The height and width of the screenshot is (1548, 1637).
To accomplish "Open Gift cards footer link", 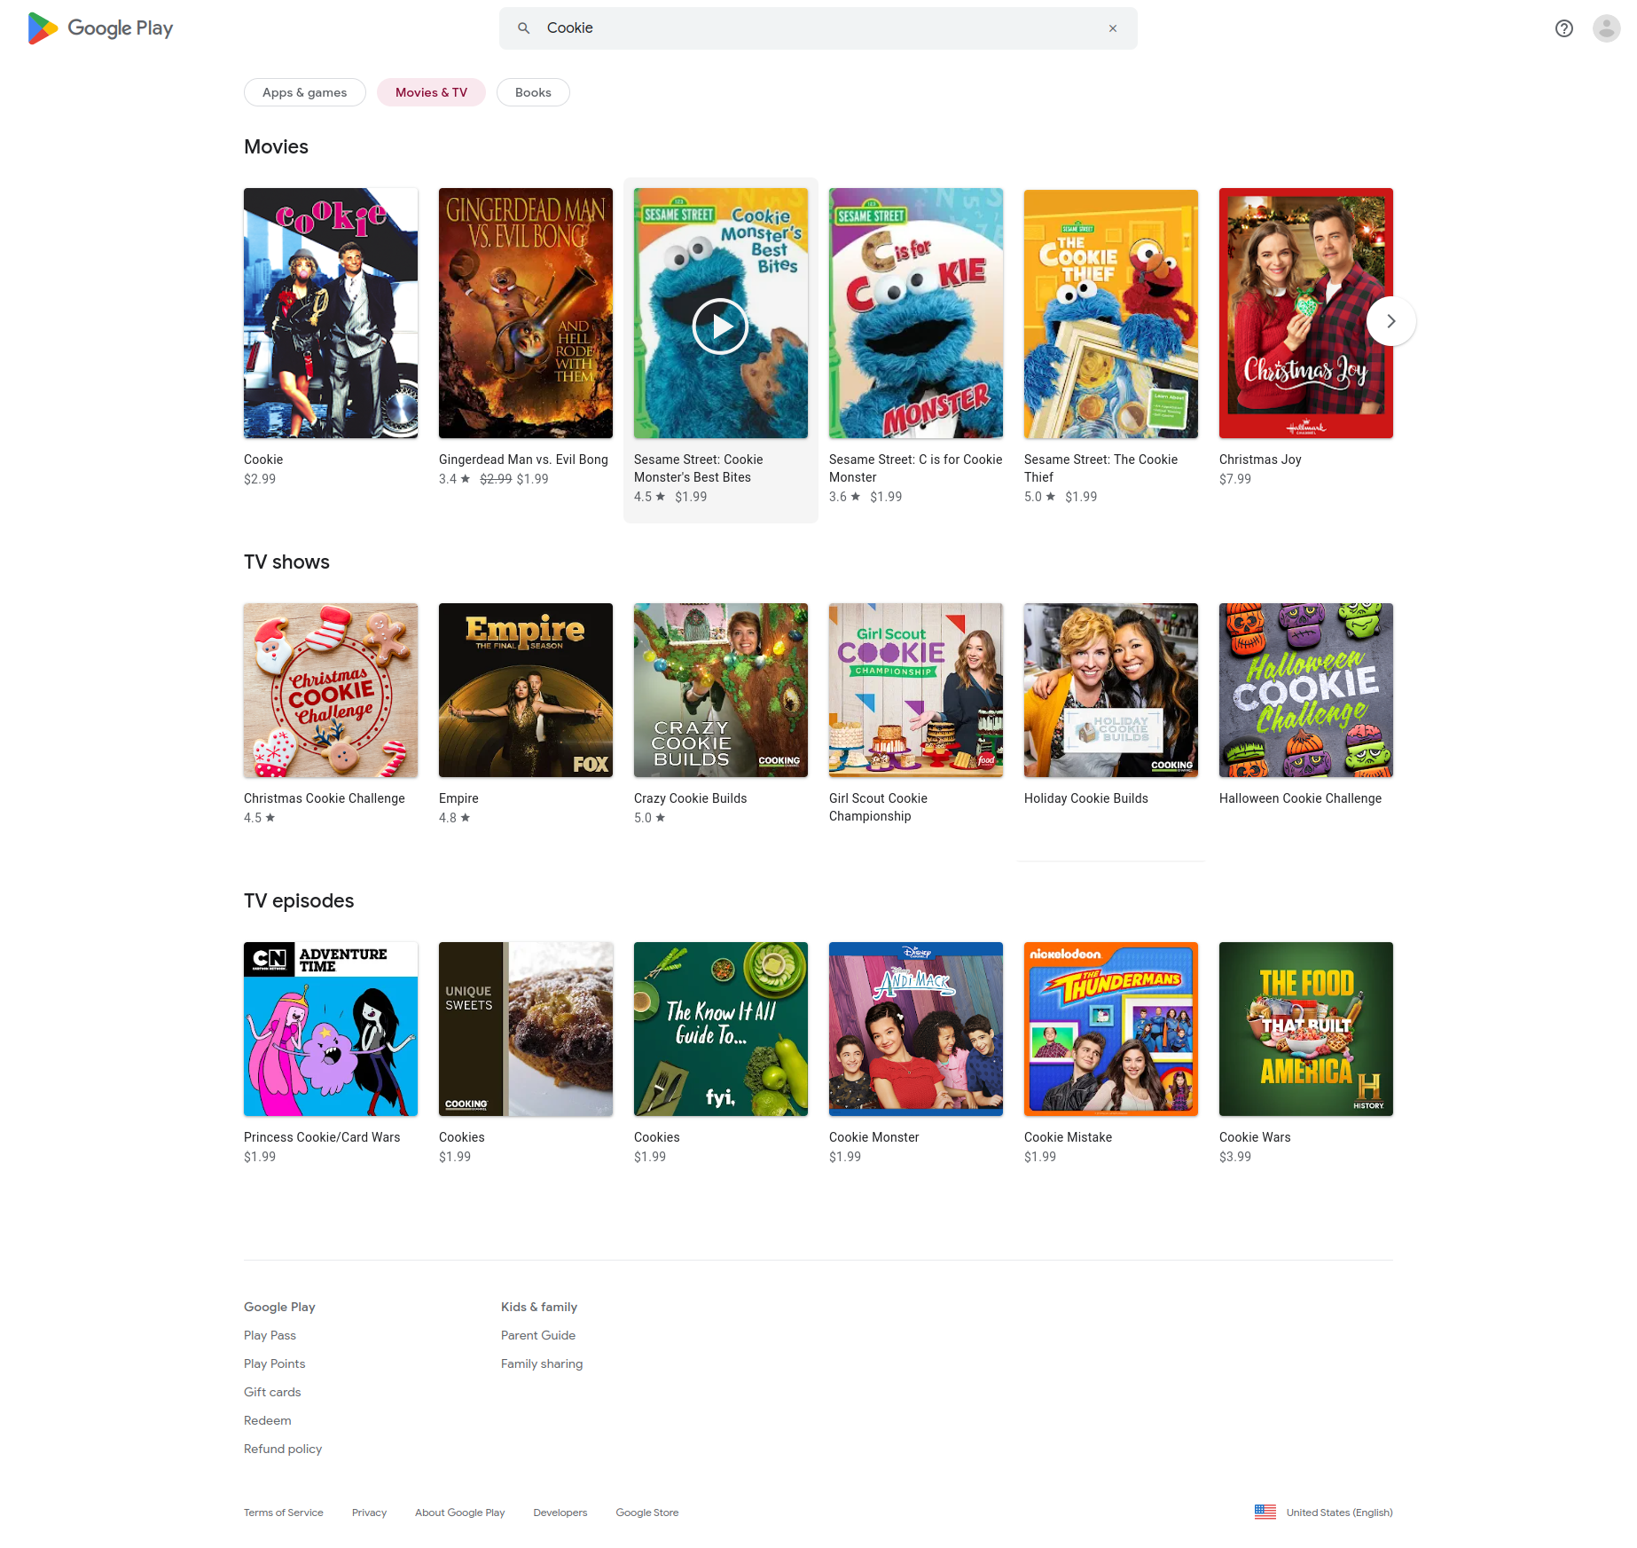I will [272, 1392].
